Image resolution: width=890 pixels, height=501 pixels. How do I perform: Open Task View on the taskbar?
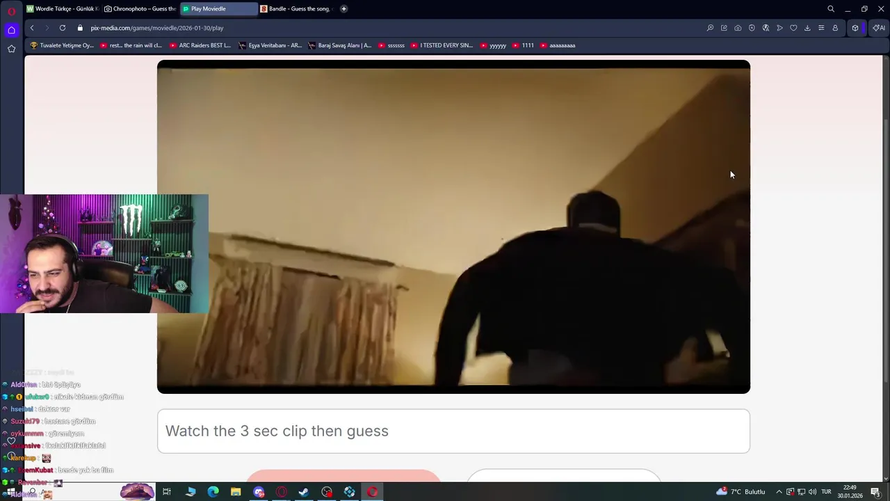point(167,492)
